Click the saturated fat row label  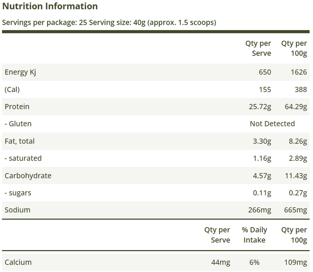tap(23, 158)
